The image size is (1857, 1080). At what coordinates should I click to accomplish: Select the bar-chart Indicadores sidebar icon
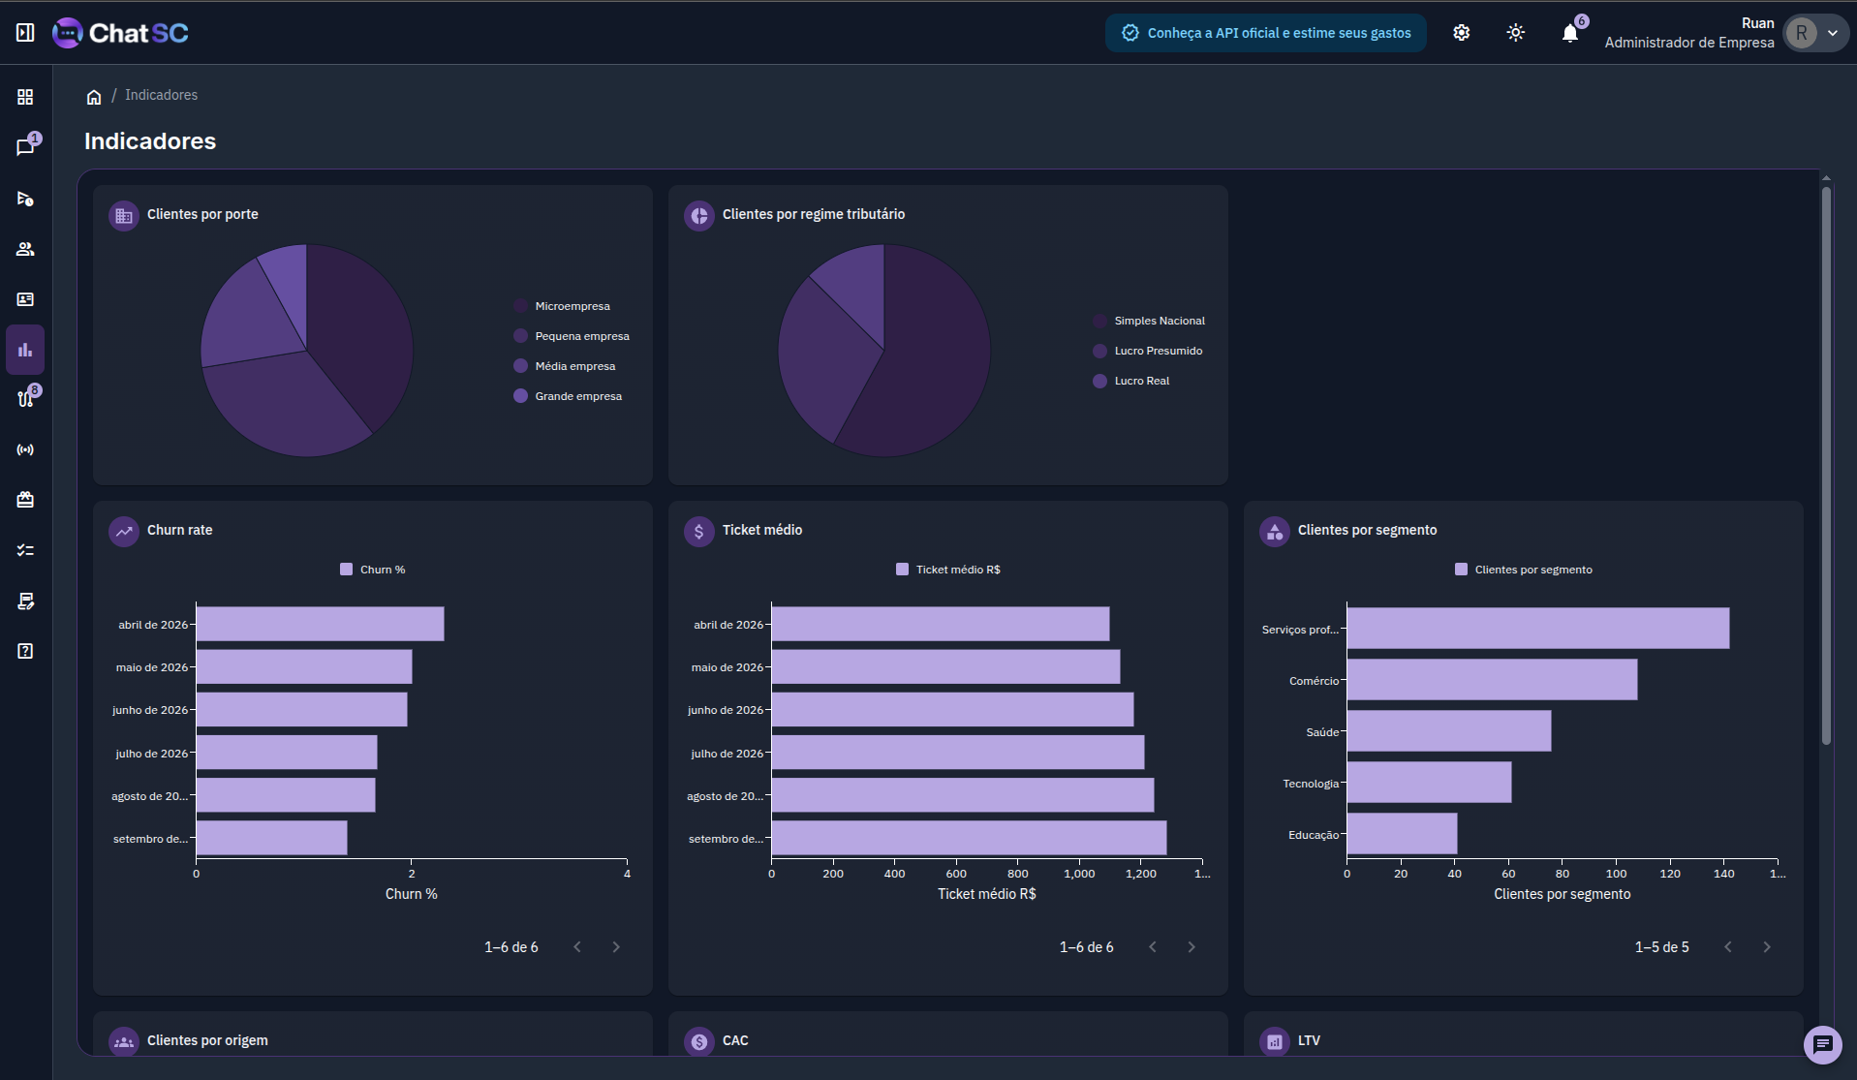(25, 350)
